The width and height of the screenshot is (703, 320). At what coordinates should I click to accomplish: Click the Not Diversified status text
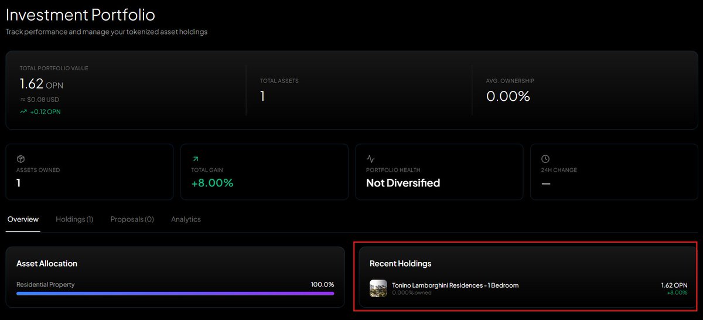[x=403, y=183]
